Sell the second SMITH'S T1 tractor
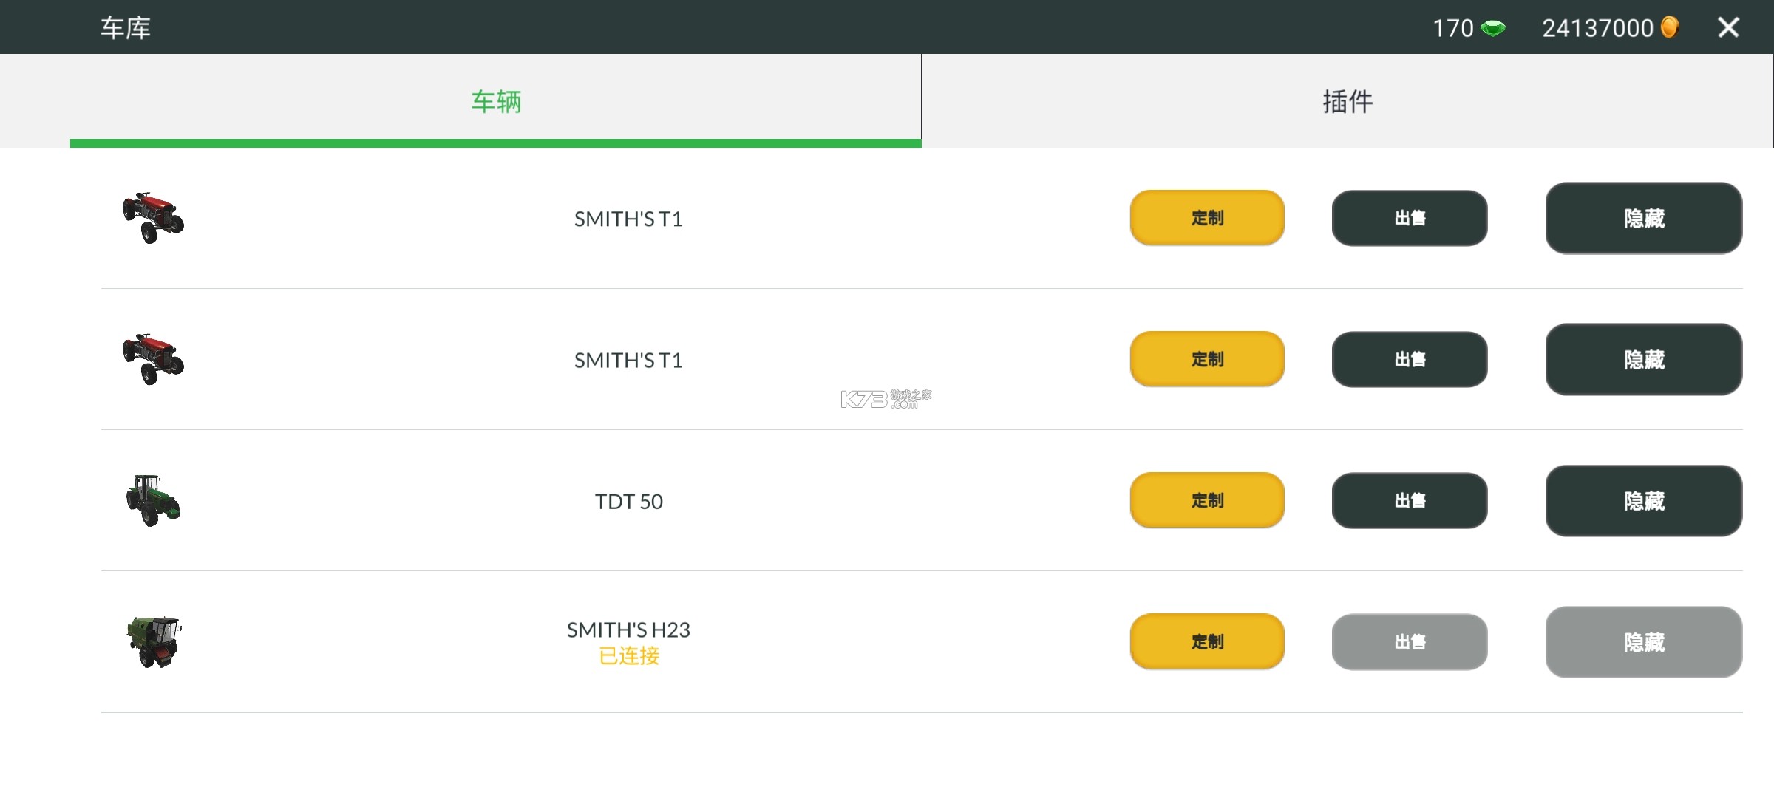This screenshot has height=798, width=1774. (1410, 359)
